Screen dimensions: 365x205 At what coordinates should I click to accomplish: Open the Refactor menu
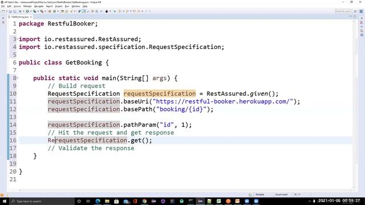[27, 6]
